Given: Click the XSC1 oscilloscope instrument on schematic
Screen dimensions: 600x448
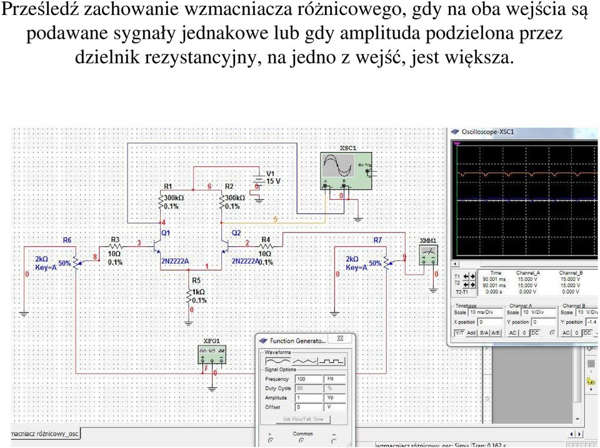Looking at the screenshot, I should click(x=346, y=171).
